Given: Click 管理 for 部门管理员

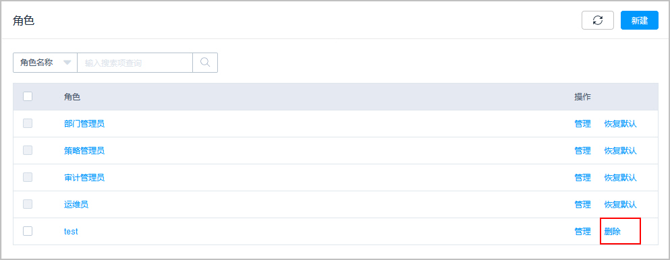Looking at the screenshot, I should [x=582, y=124].
